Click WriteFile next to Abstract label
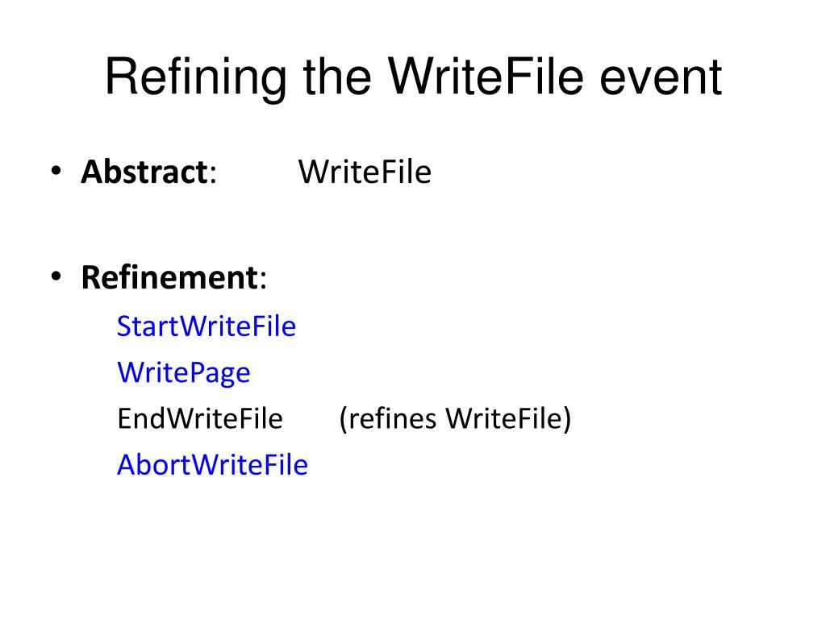This screenshot has width=826, height=619. 365,172
